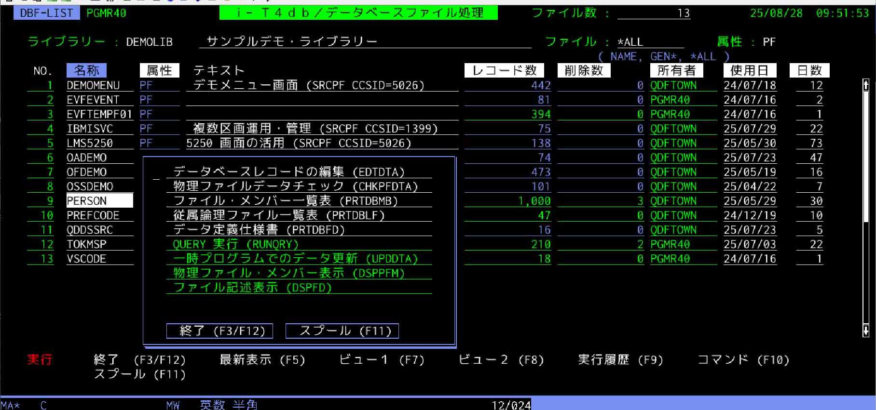Click 最新表示 (F5) at the bottom
876x410 pixels.
point(262,360)
